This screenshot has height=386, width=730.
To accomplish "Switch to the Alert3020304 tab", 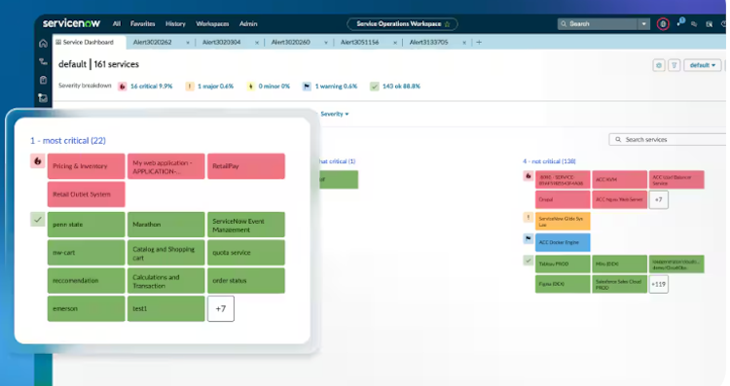I will [222, 43].
